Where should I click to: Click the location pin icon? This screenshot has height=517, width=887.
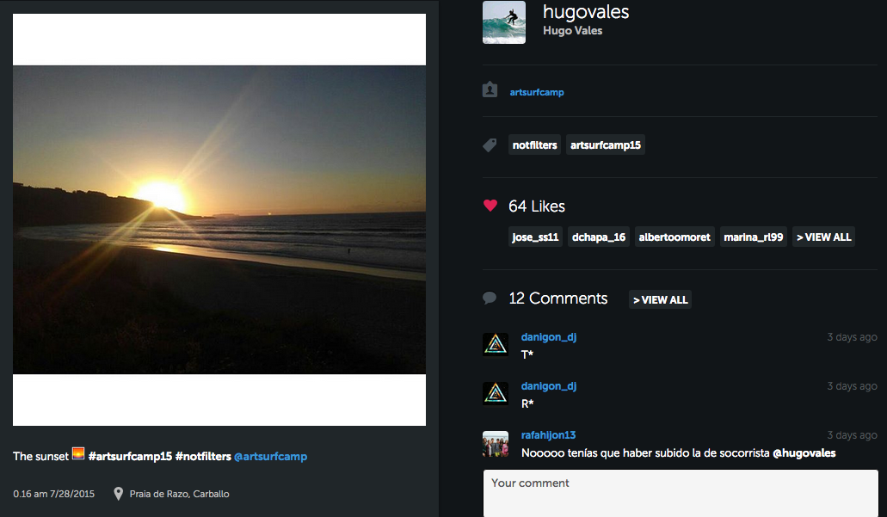118,494
